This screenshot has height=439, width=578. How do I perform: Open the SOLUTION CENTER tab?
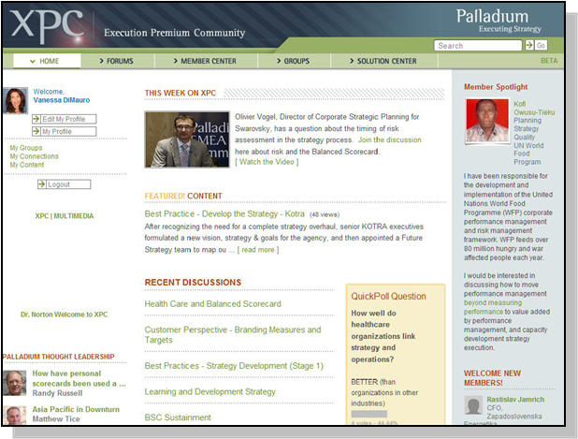(383, 61)
